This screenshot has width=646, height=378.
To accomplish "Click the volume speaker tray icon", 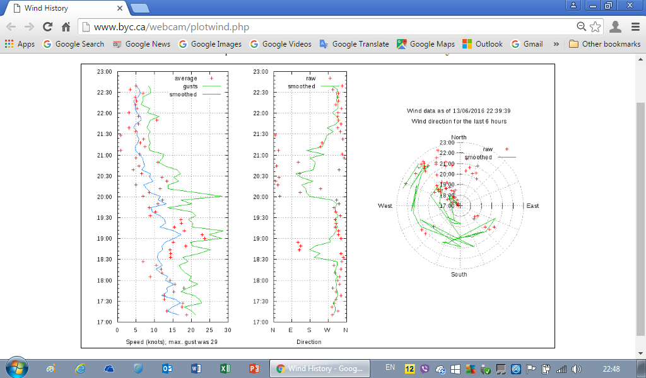I will click(x=577, y=369).
